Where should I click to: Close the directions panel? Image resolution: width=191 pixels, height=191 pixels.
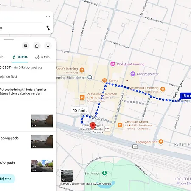coord(48,46)
